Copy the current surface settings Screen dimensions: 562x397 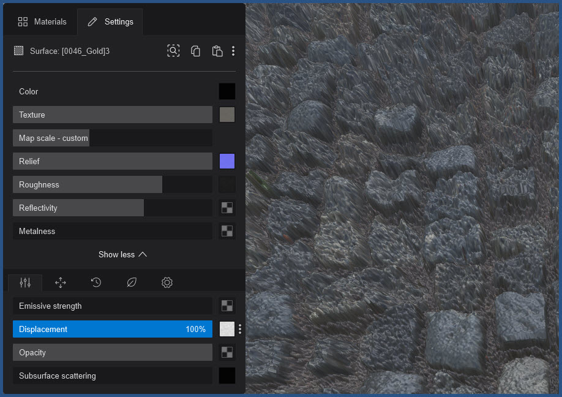[195, 51]
